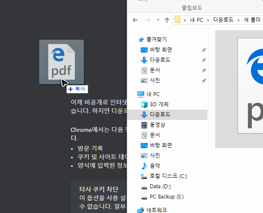This screenshot has height=213, width=263.
Task: Click the 동영상 film strip icon
Action: [144, 125]
